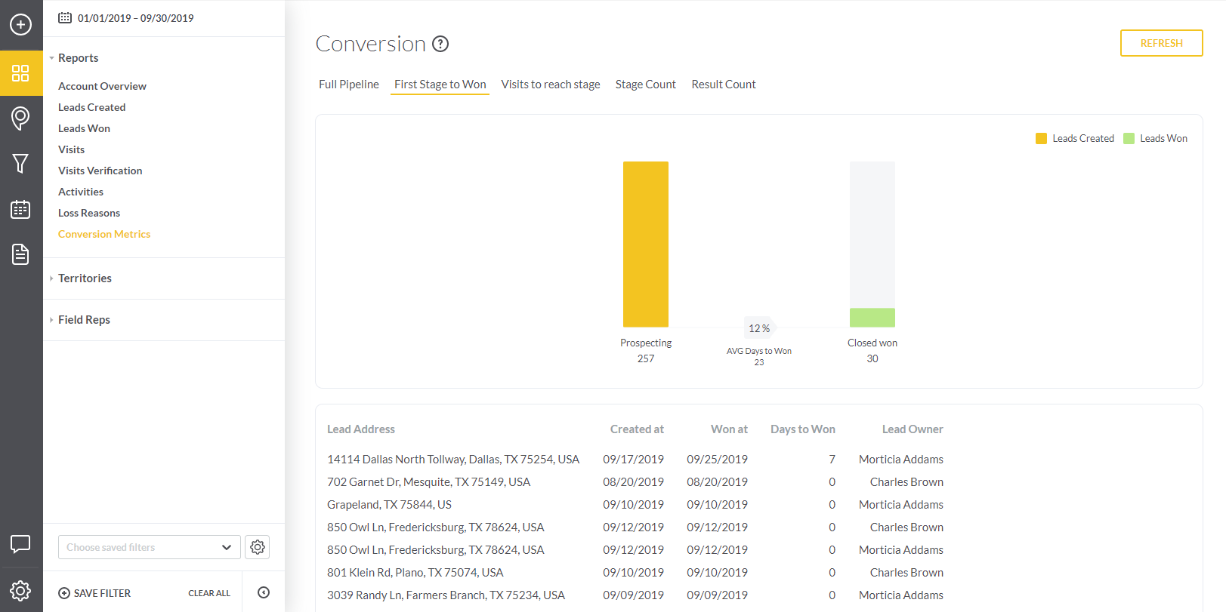Viewport: 1226px width, 612px height.
Task: Open saved filters settings gear button
Action: pyautogui.click(x=258, y=547)
